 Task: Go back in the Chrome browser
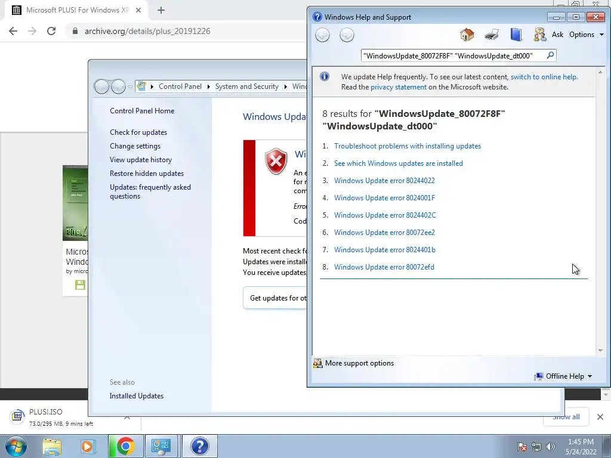13,31
